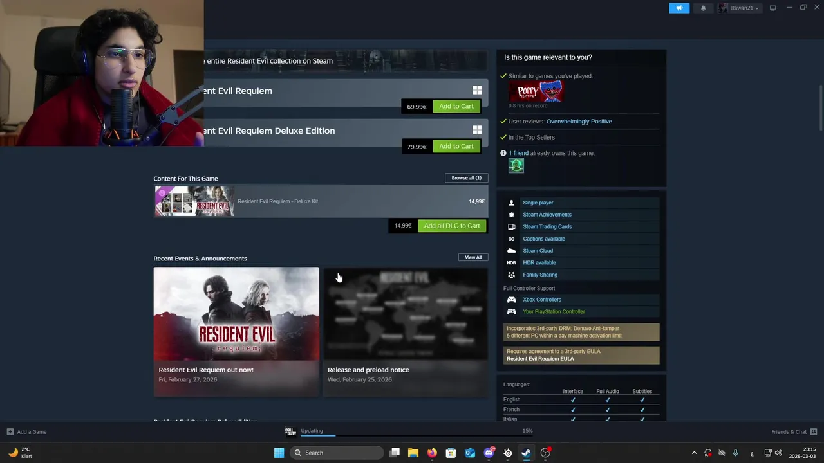Click the Windows platform icon beside Resident Evil Requiem
824x463 pixels.
tap(477, 91)
